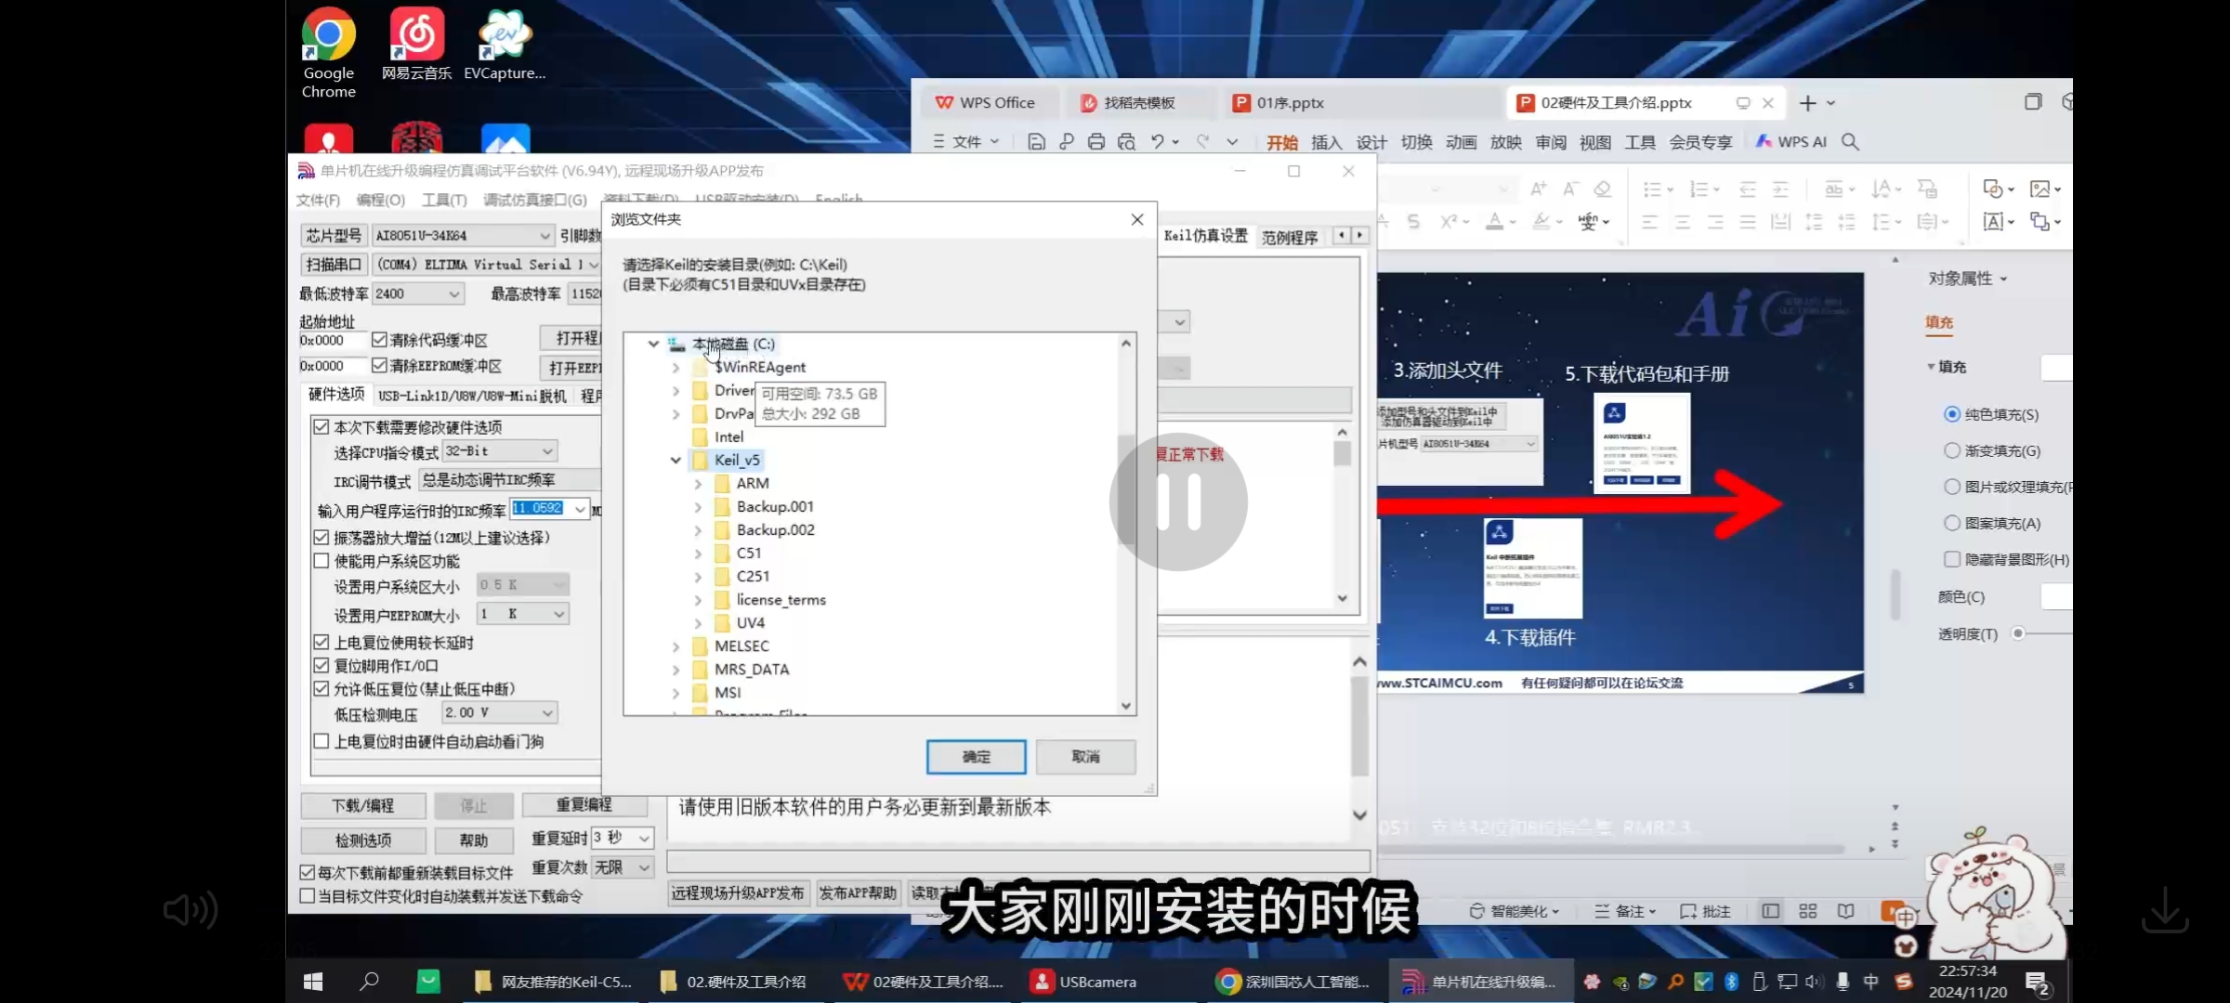
Task: Click the text box icon in WPS ribbon
Action: pyautogui.click(x=1993, y=221)
